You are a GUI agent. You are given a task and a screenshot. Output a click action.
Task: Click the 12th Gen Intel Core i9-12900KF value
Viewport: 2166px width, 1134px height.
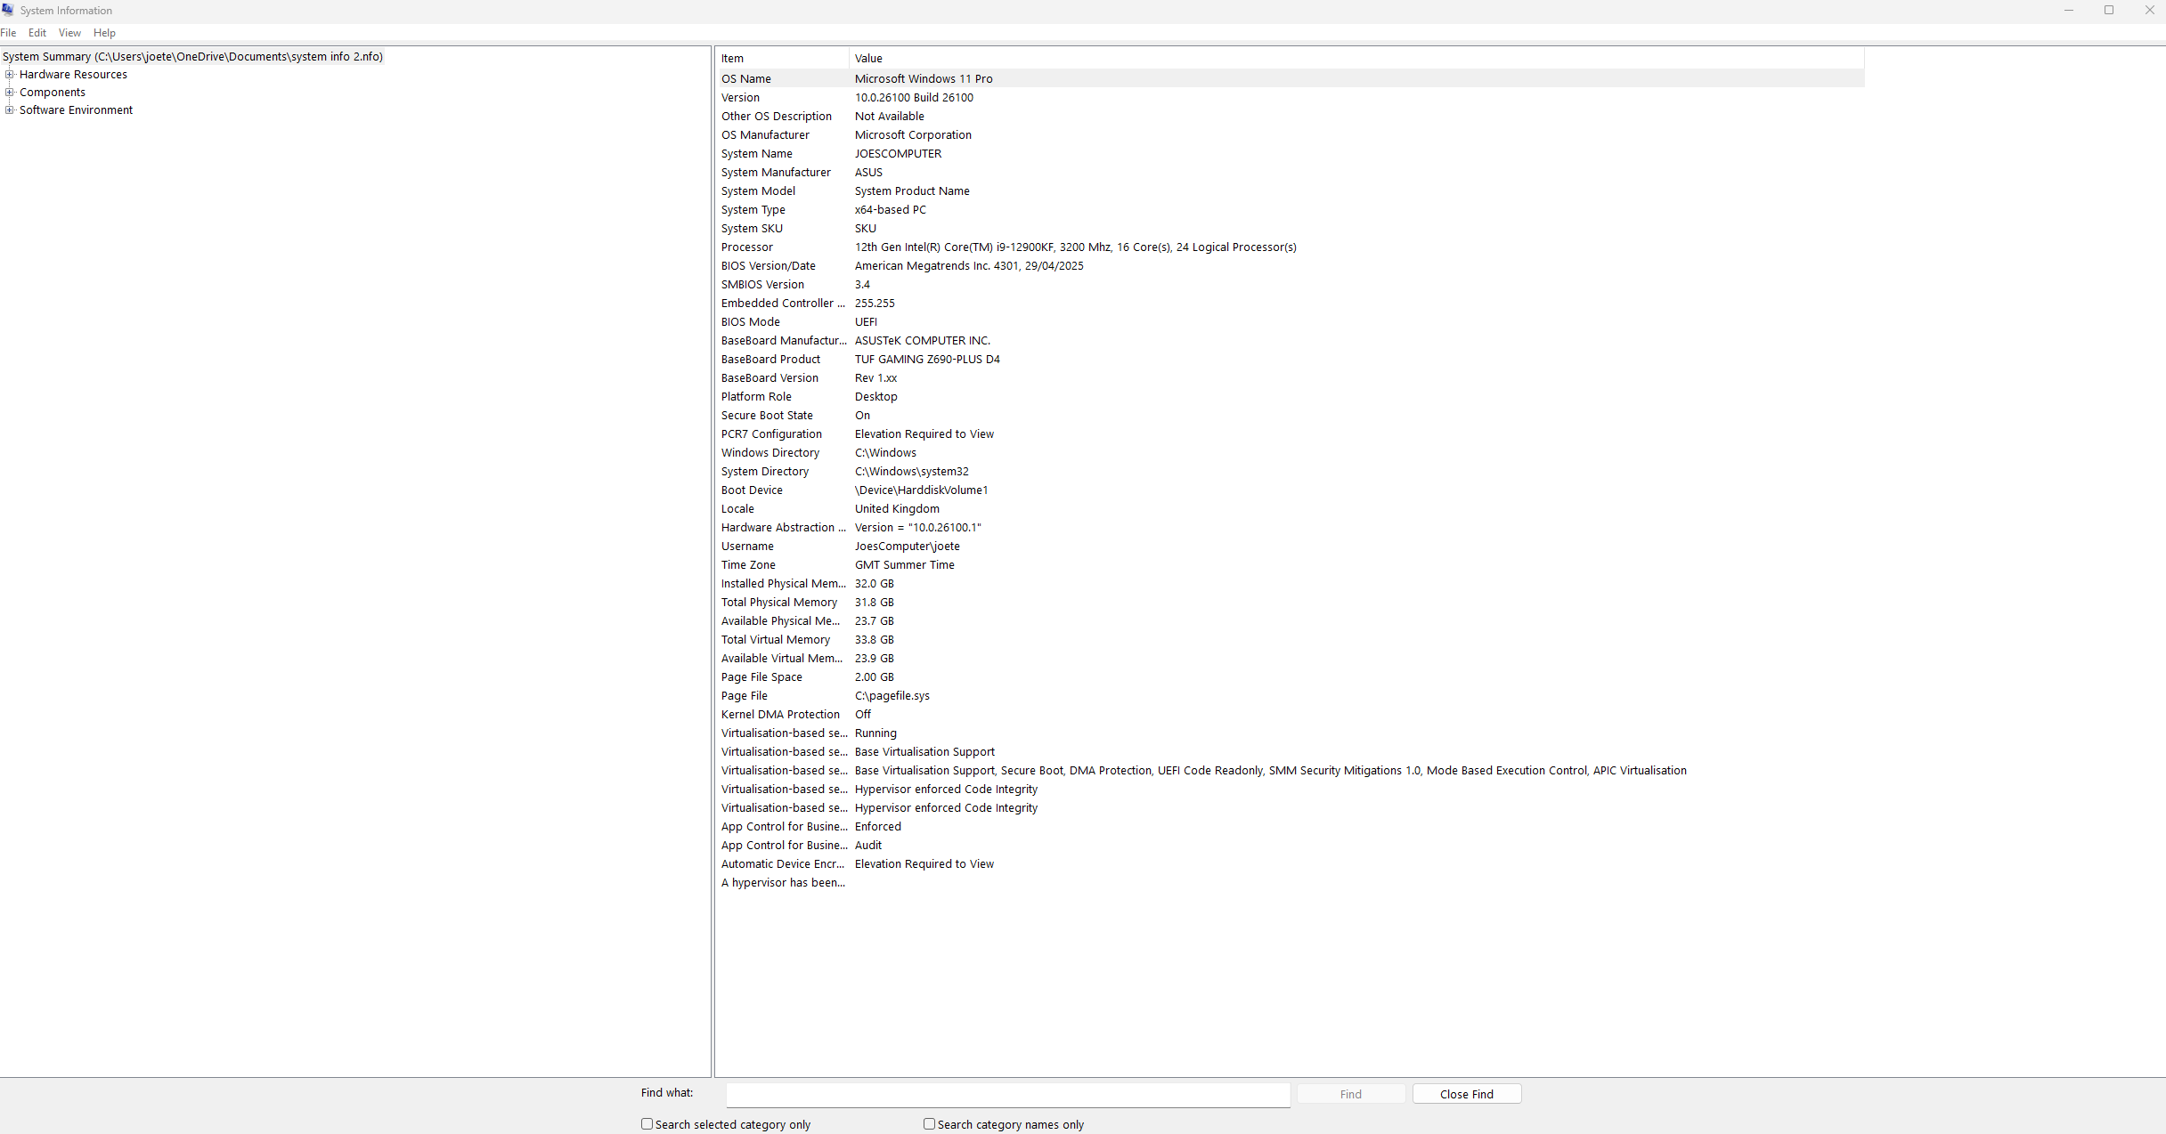tap(1076, 247)
